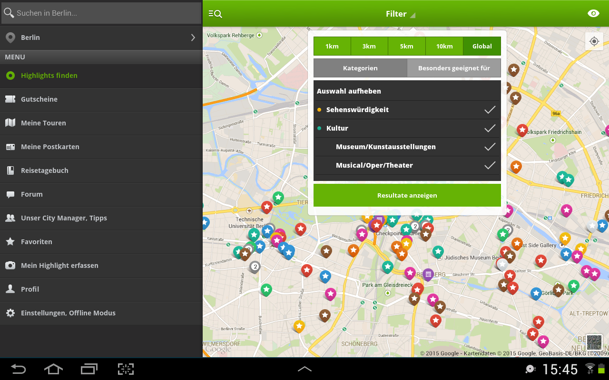609x380 pixels.
Task: Open the Berlin city selector chevron
Action: [x=193, y=38]
